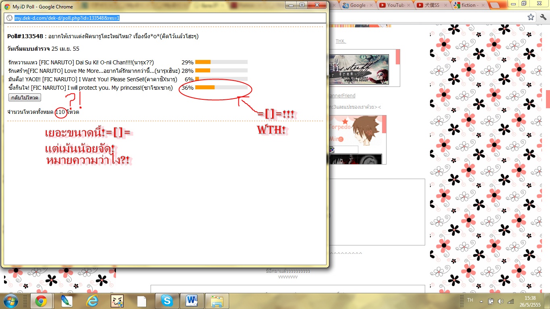Open Microsoft Word from taskbar
The width and height of the screenshot is (550, 309).
(192, 301)
